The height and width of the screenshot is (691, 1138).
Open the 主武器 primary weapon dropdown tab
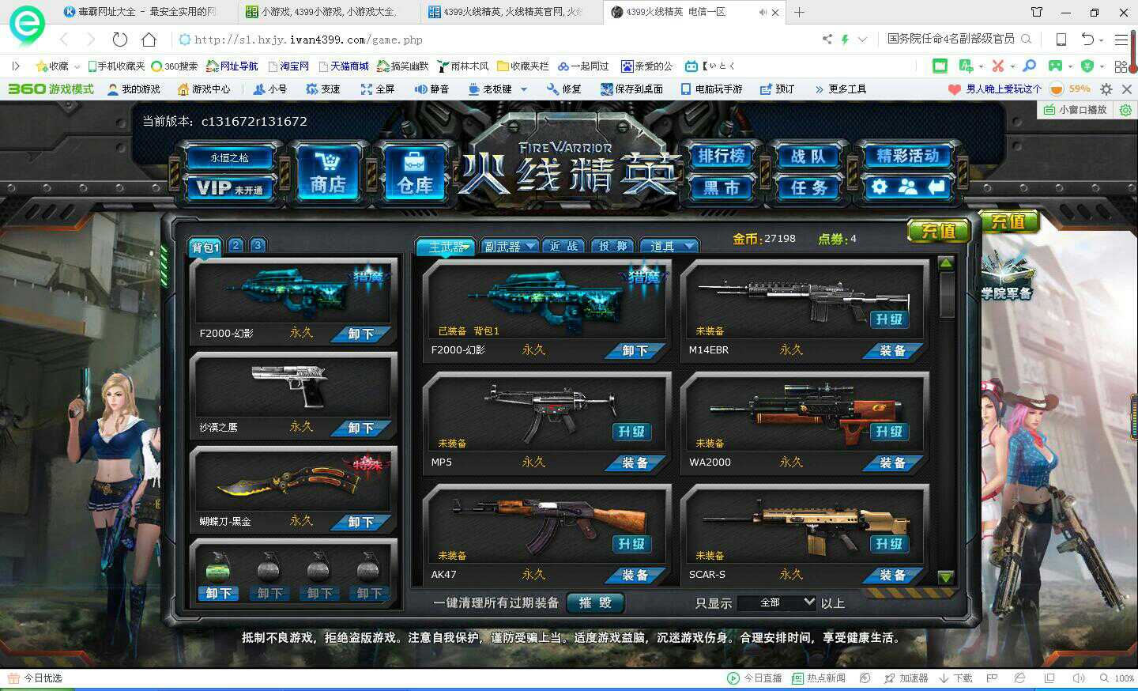point(447,247)
